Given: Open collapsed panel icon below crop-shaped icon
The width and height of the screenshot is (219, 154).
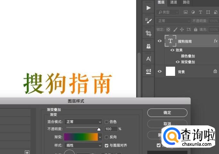Looking at the screenshot, I should point(148,46).
